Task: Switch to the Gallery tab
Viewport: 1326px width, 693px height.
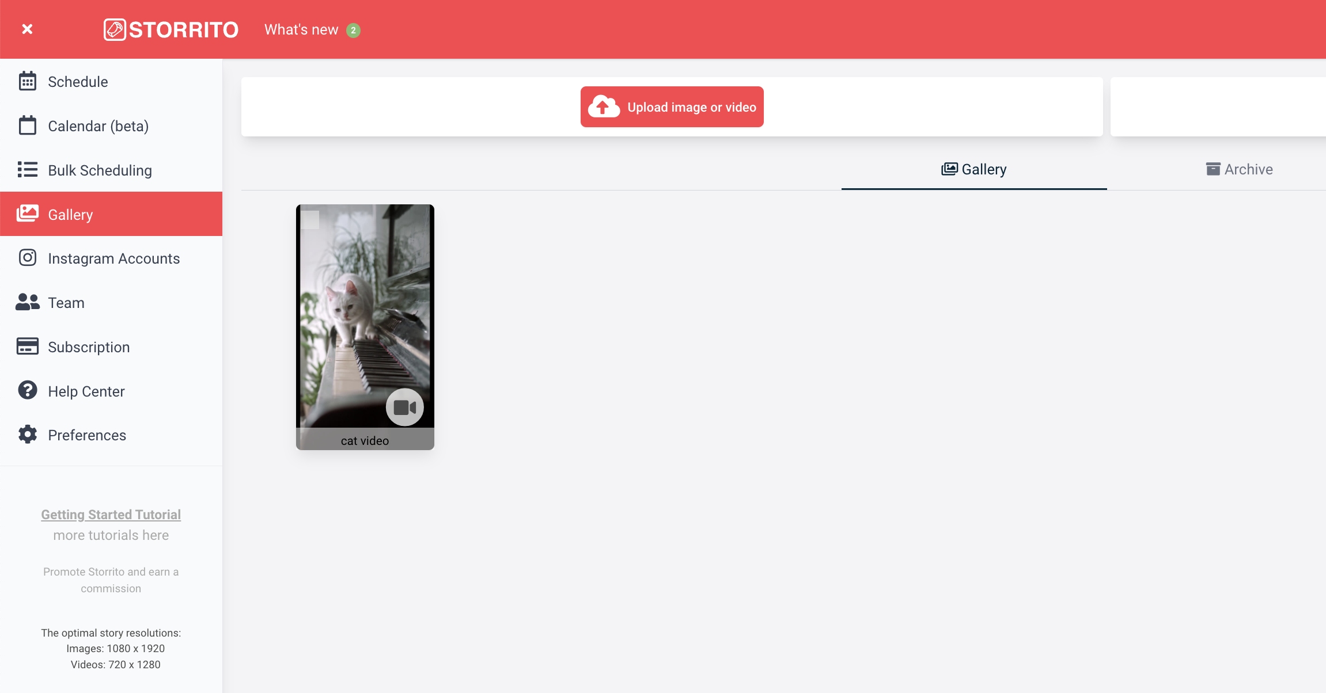Action: click(x=973, y=169)
